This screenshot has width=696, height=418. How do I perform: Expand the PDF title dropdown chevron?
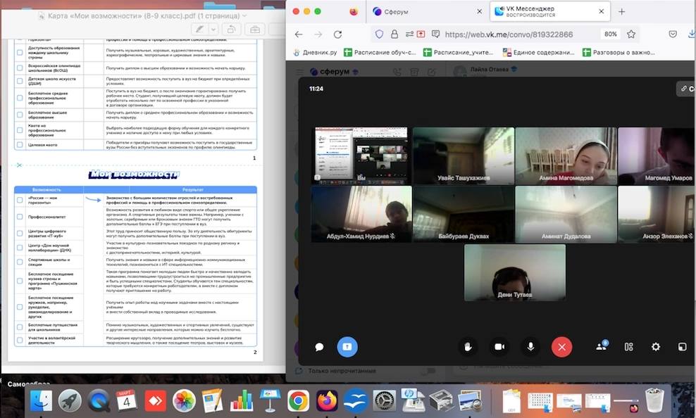pos(244,15)
